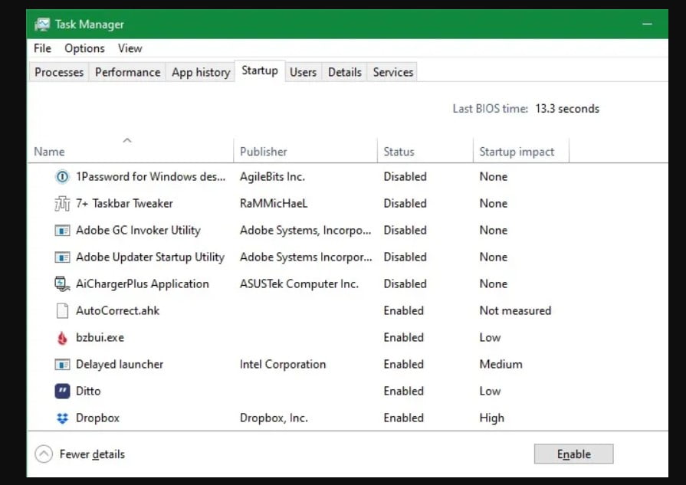686x485 pixels.
Task: Click publisher "Adobe Systems, Incorpo..."
Action: (305, 231)
